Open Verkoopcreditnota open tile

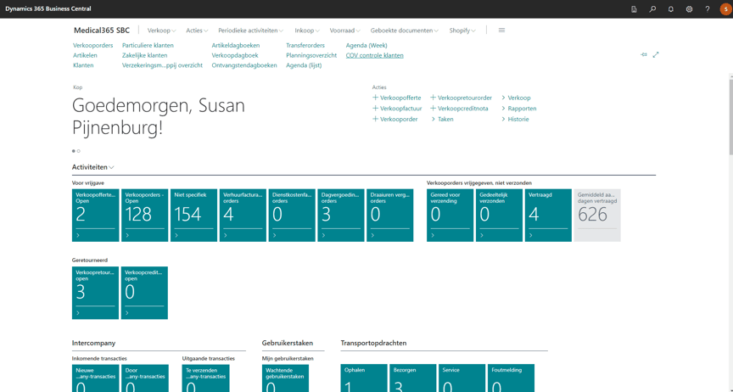point(144,293)
